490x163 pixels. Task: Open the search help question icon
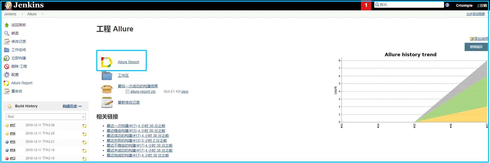point(447,5)
